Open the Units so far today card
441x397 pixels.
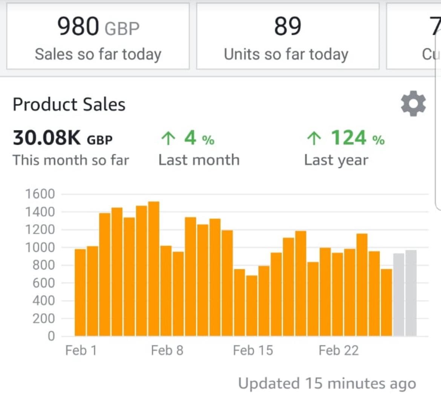pos(288,37)
